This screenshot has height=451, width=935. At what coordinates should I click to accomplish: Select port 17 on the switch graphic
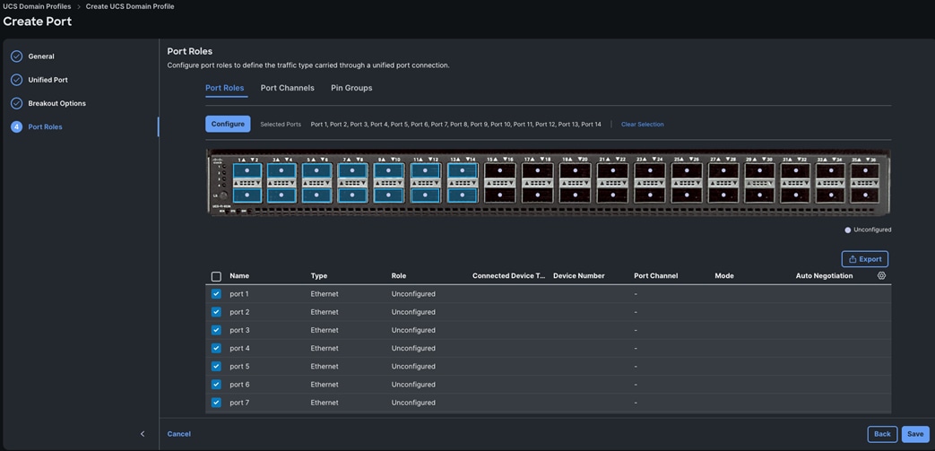(x=537, y=170)
